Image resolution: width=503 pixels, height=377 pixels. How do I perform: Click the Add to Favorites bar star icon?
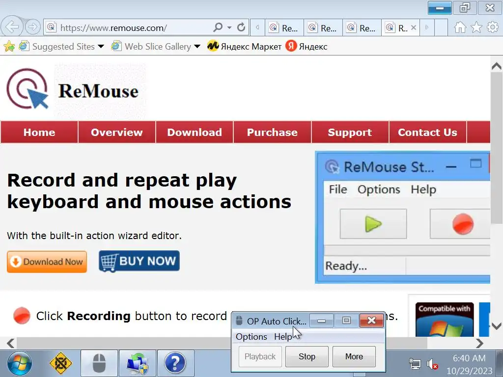coord(9,47)
